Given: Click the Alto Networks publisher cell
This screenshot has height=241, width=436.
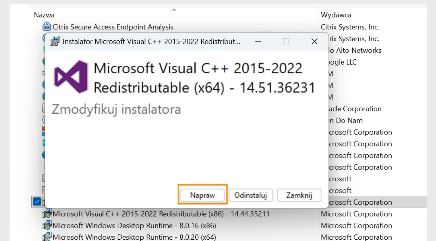Looking at the screenshot, I should 355,50.
